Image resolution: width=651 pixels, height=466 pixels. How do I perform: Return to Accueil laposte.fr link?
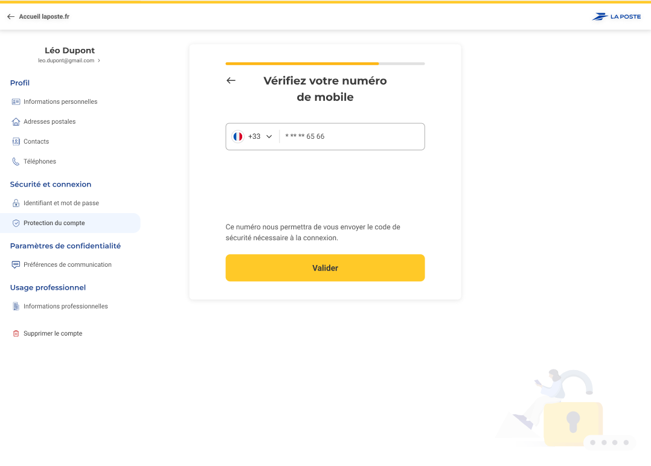pos(43,17)
